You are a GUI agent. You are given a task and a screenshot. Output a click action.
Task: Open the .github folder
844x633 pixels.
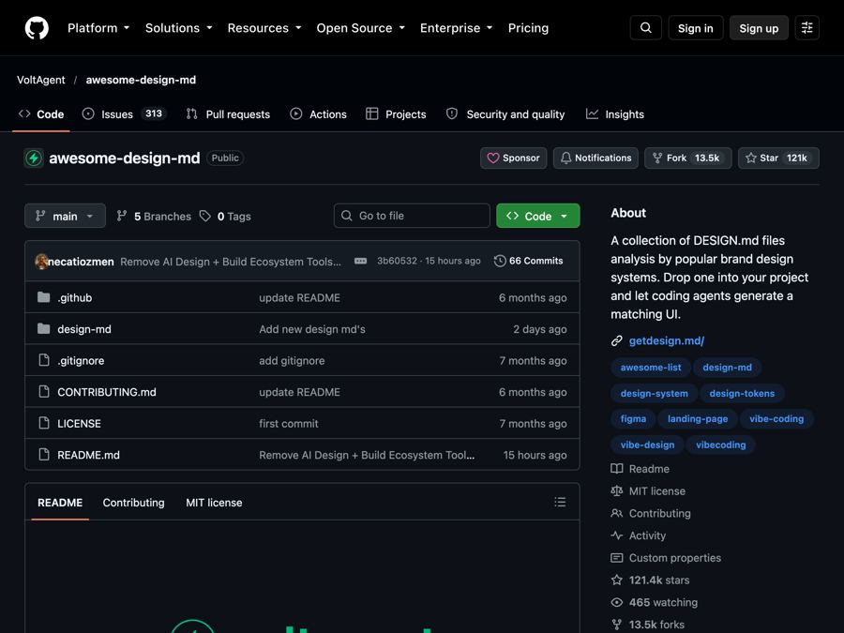click(x=74, y=297)
